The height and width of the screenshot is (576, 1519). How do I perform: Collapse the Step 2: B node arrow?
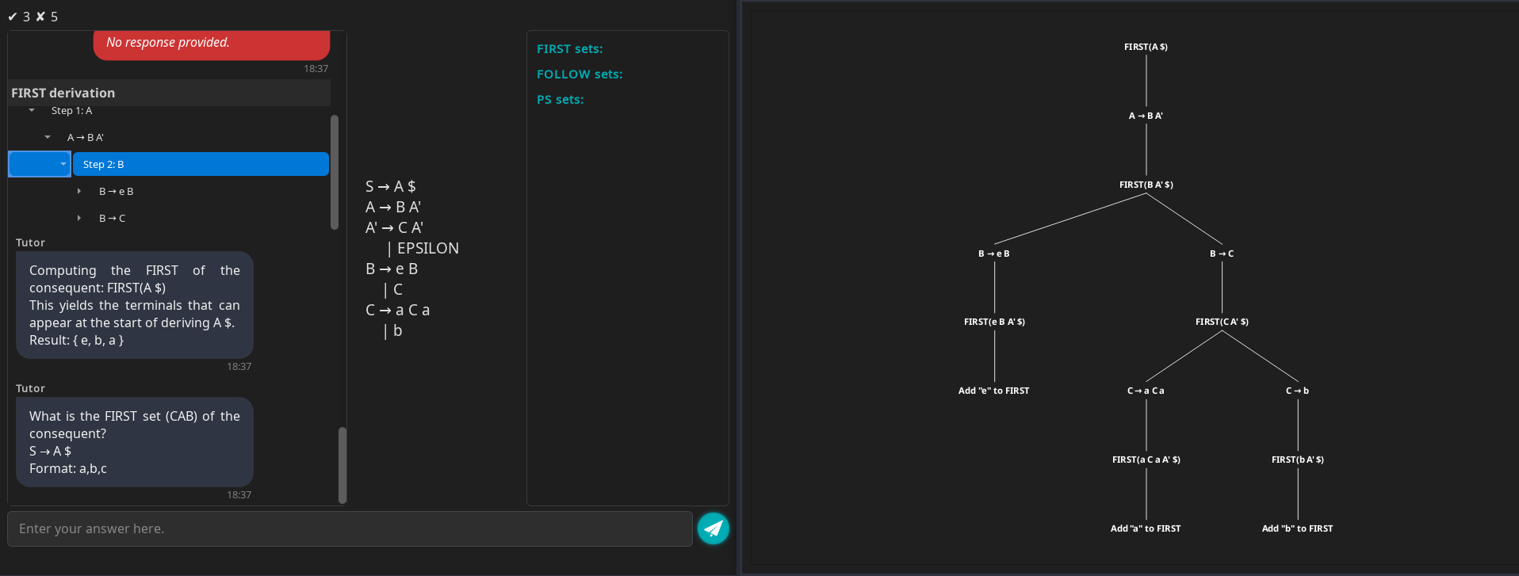[x=63, y=165]
